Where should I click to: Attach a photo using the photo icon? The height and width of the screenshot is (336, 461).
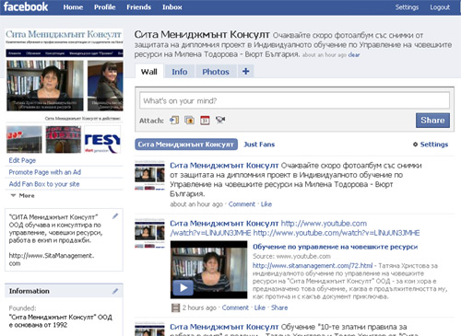click(189, 121)
